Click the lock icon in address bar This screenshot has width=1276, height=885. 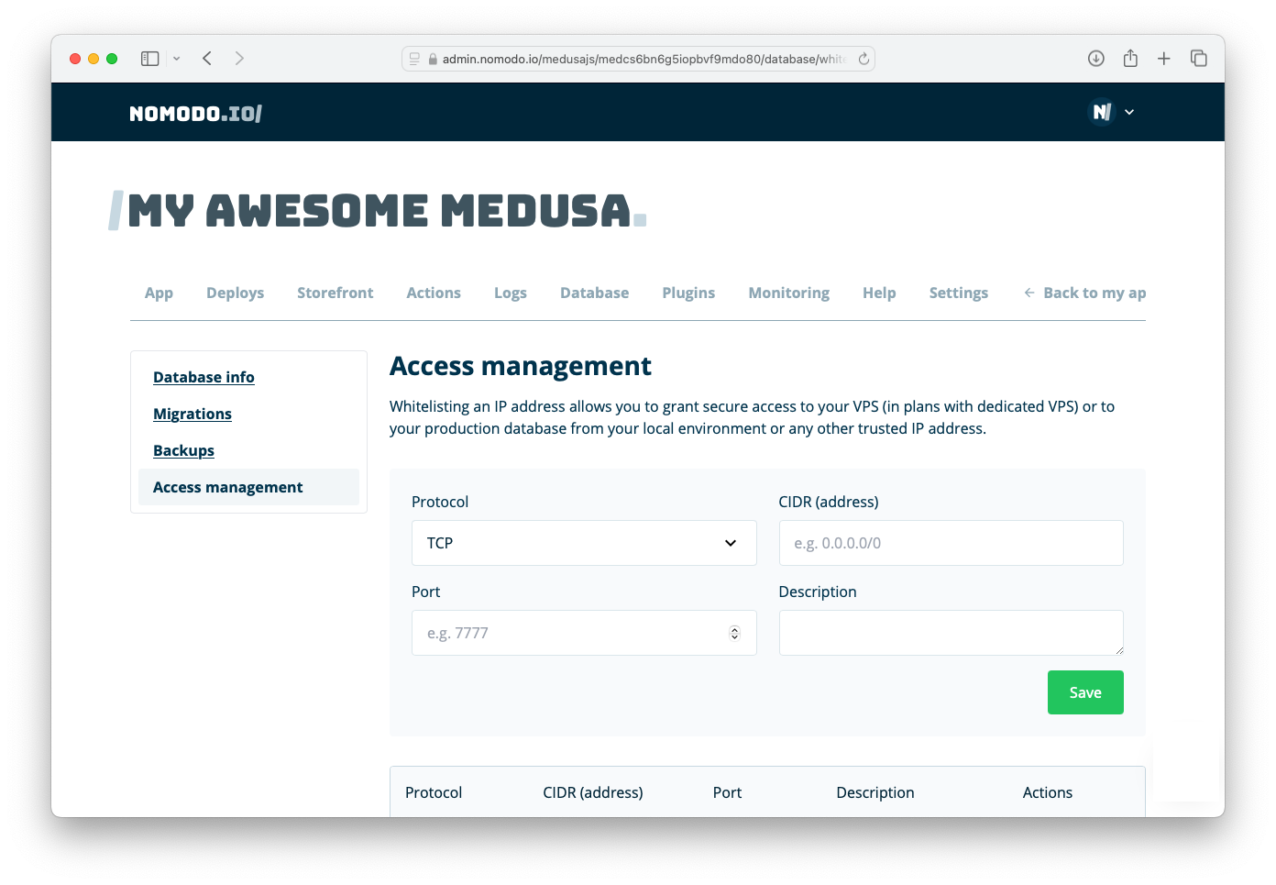[x=433, y=59]
